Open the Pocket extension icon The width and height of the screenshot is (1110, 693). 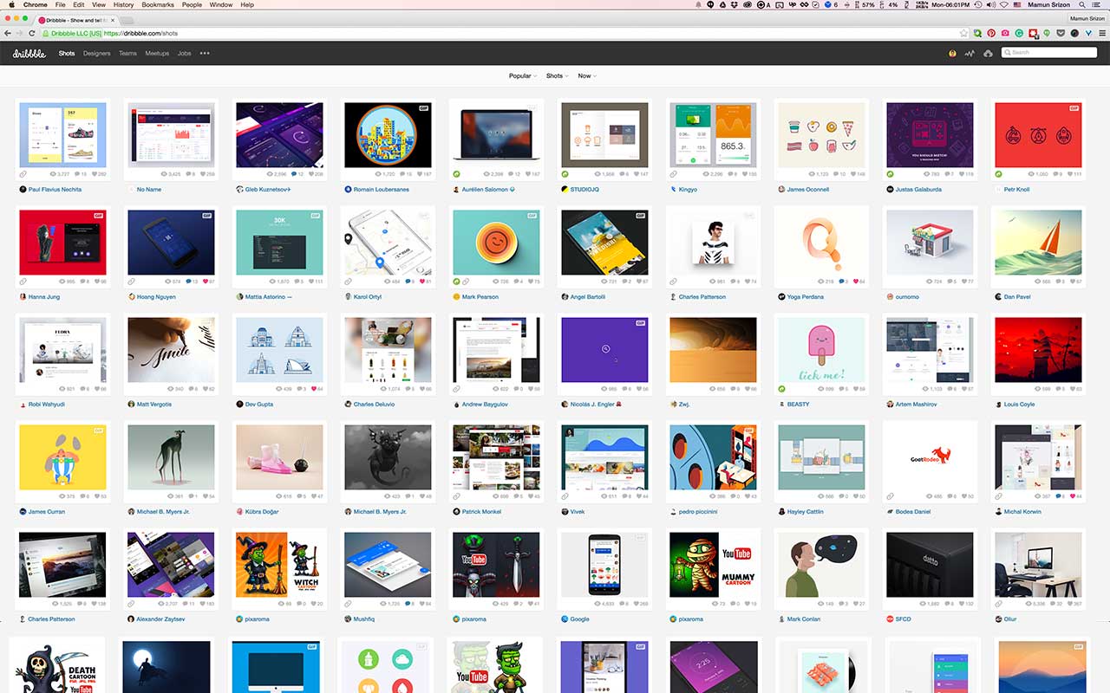1061,33
